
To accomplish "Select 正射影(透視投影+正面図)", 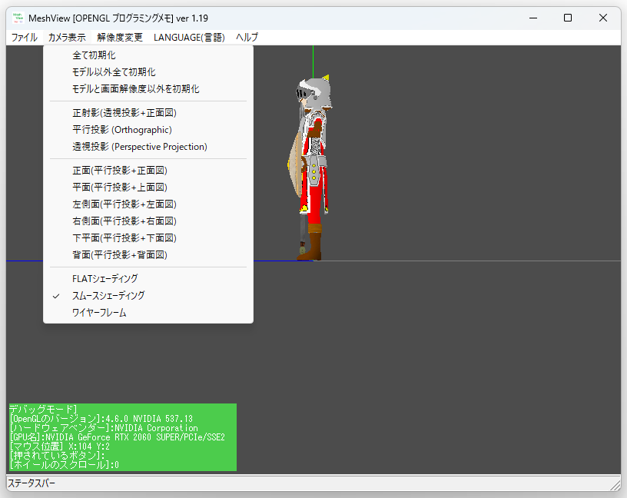I will pyautogui.click(x=148, y=113).
